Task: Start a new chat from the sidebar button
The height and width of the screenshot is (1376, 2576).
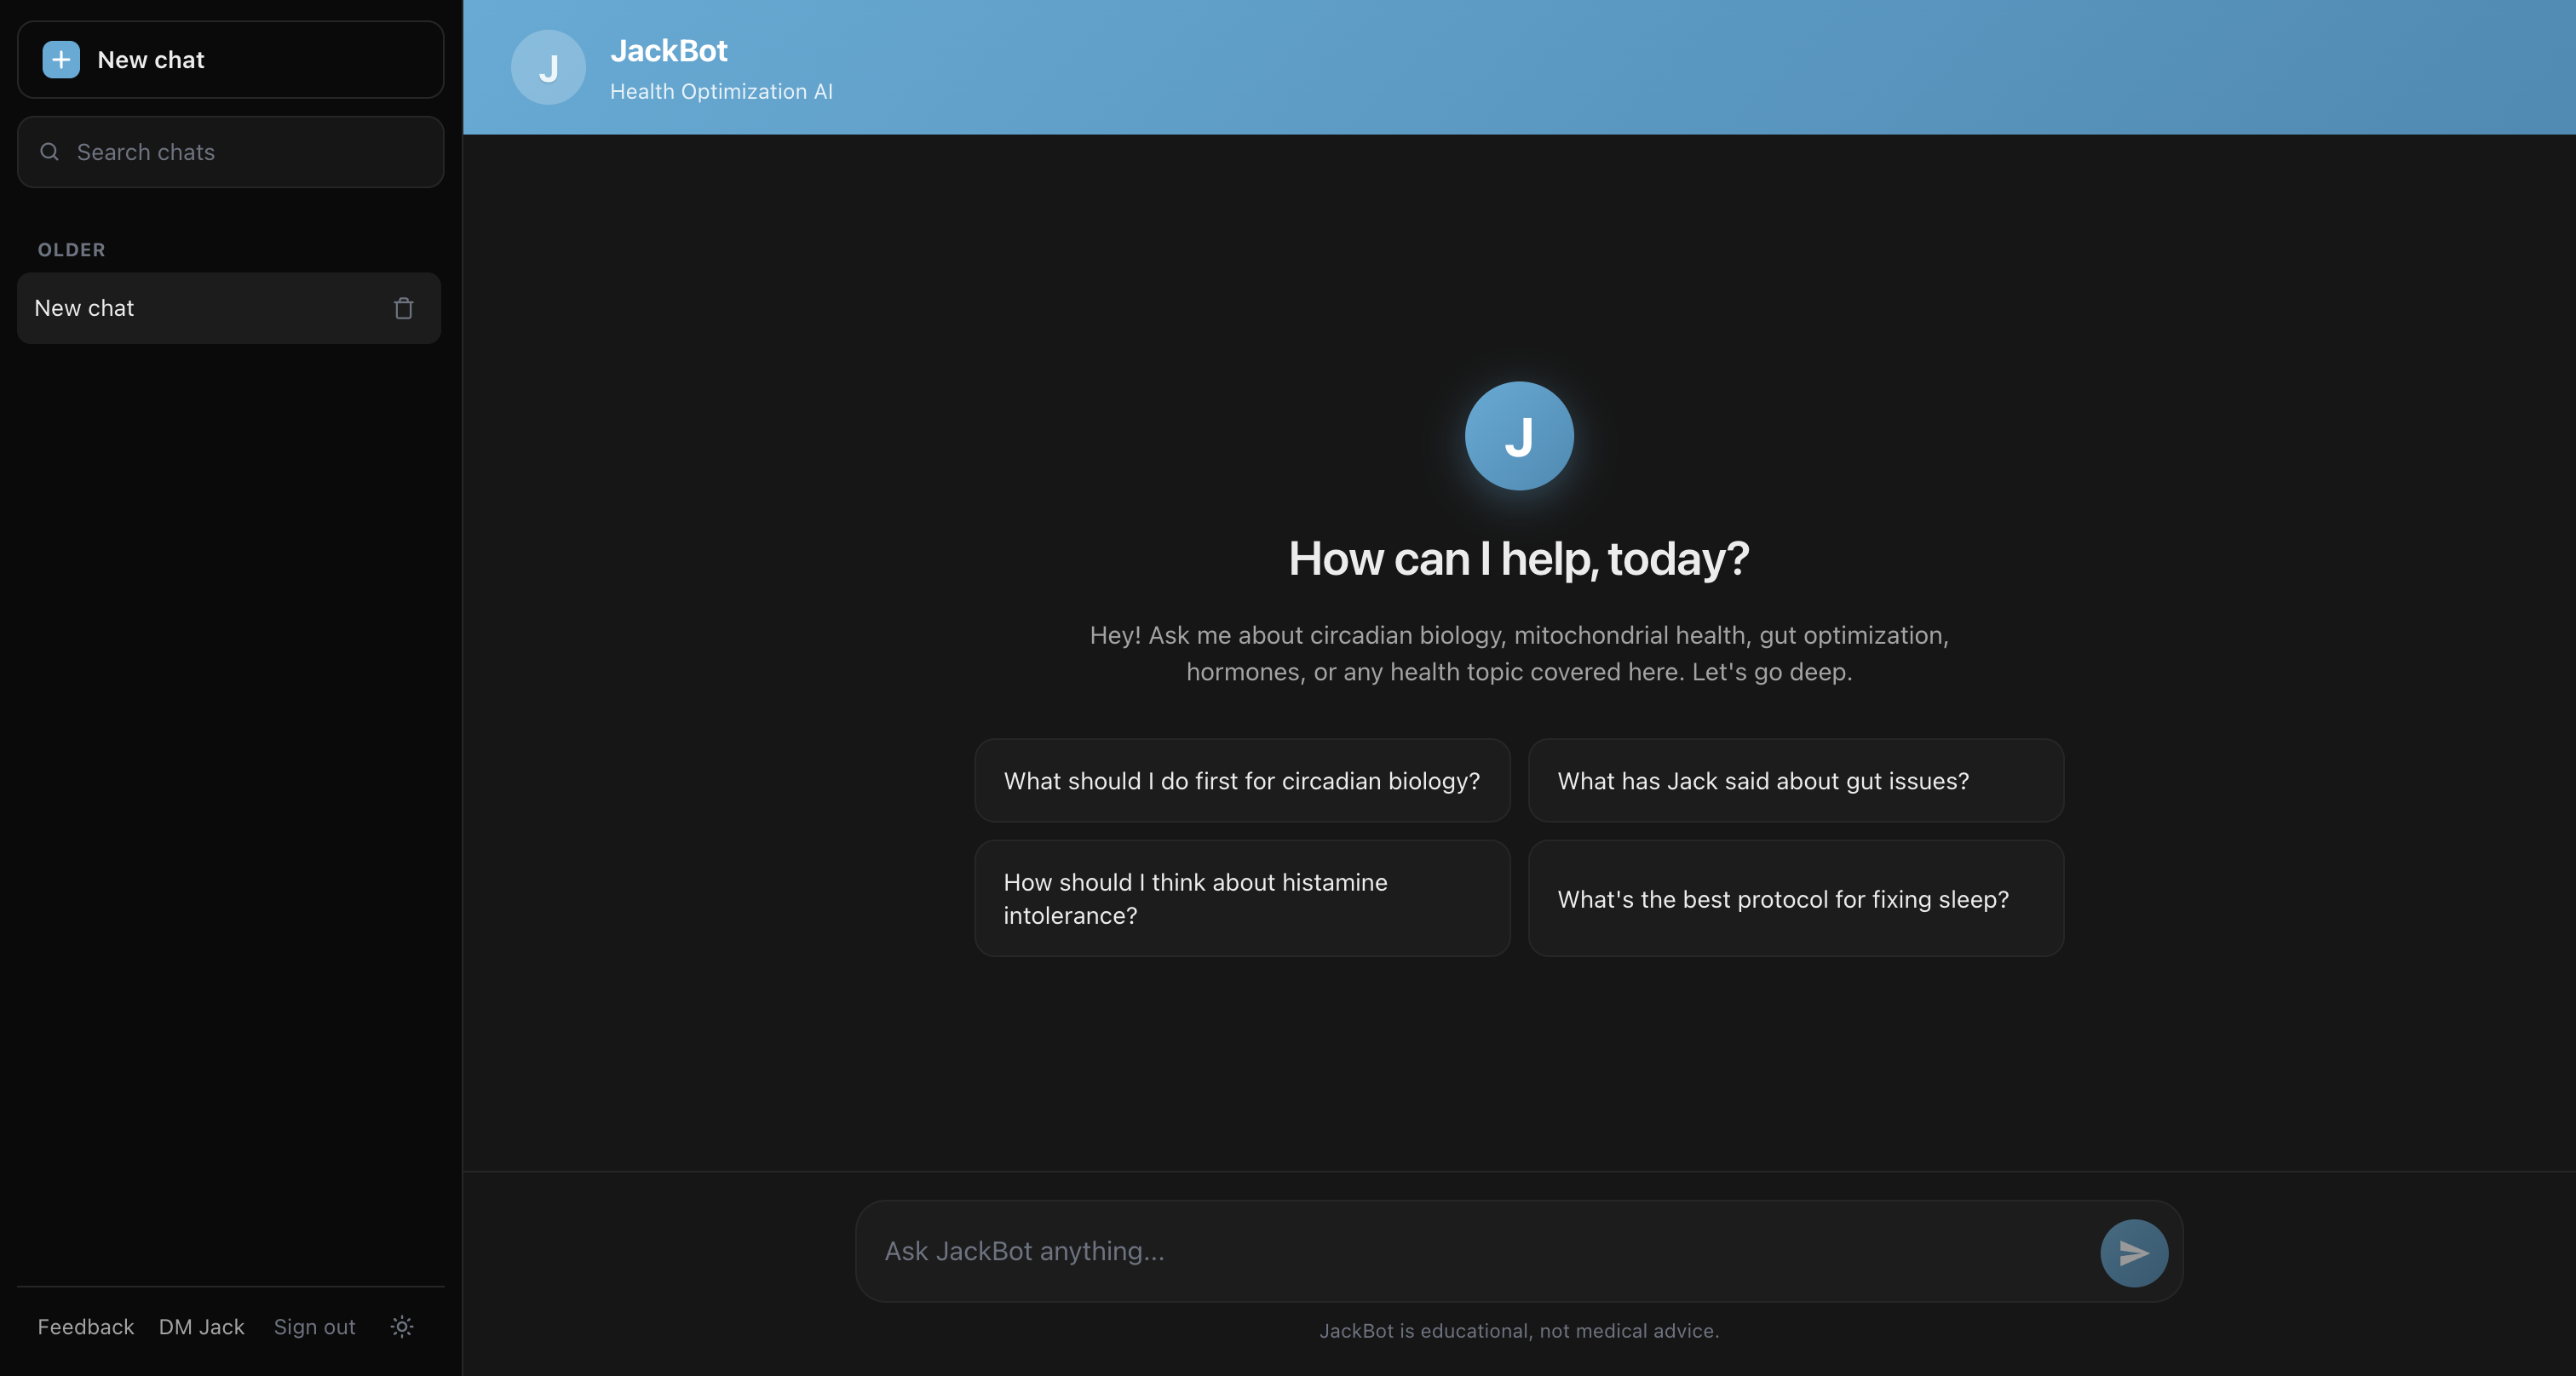Action: (x=231, y=60)
